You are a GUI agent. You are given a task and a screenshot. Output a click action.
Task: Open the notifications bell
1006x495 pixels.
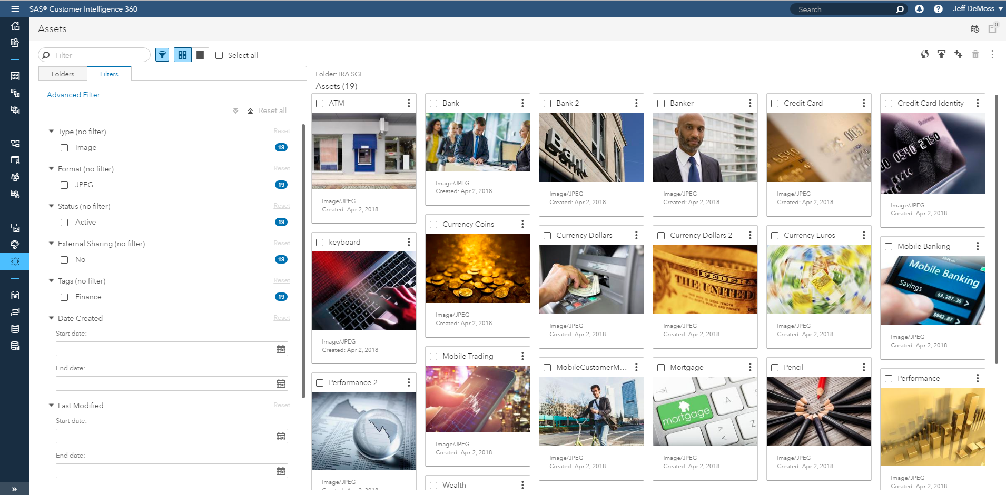click(919, 9)
